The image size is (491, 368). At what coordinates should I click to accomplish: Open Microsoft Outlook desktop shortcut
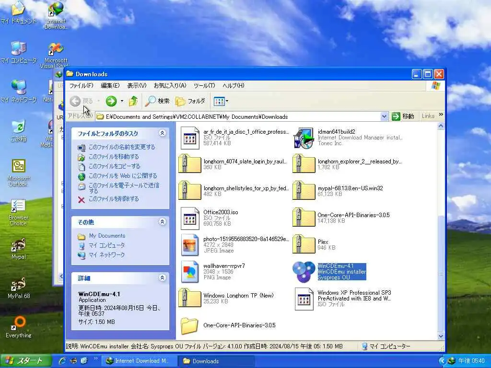coord(18,173)
